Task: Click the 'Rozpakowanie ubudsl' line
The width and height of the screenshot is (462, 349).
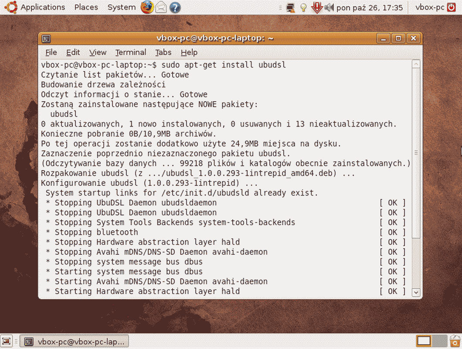Action: (198, 173)
